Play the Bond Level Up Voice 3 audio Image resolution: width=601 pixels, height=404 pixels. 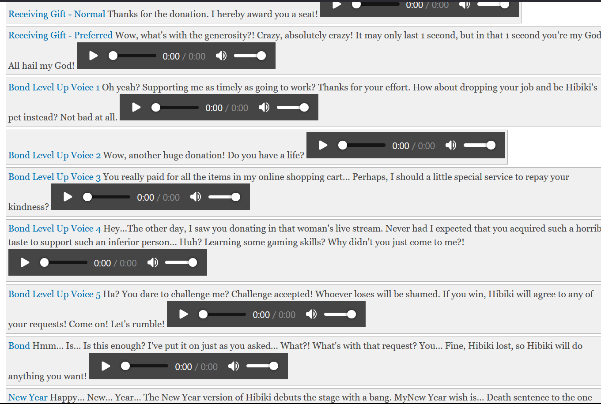coord(68,197)
